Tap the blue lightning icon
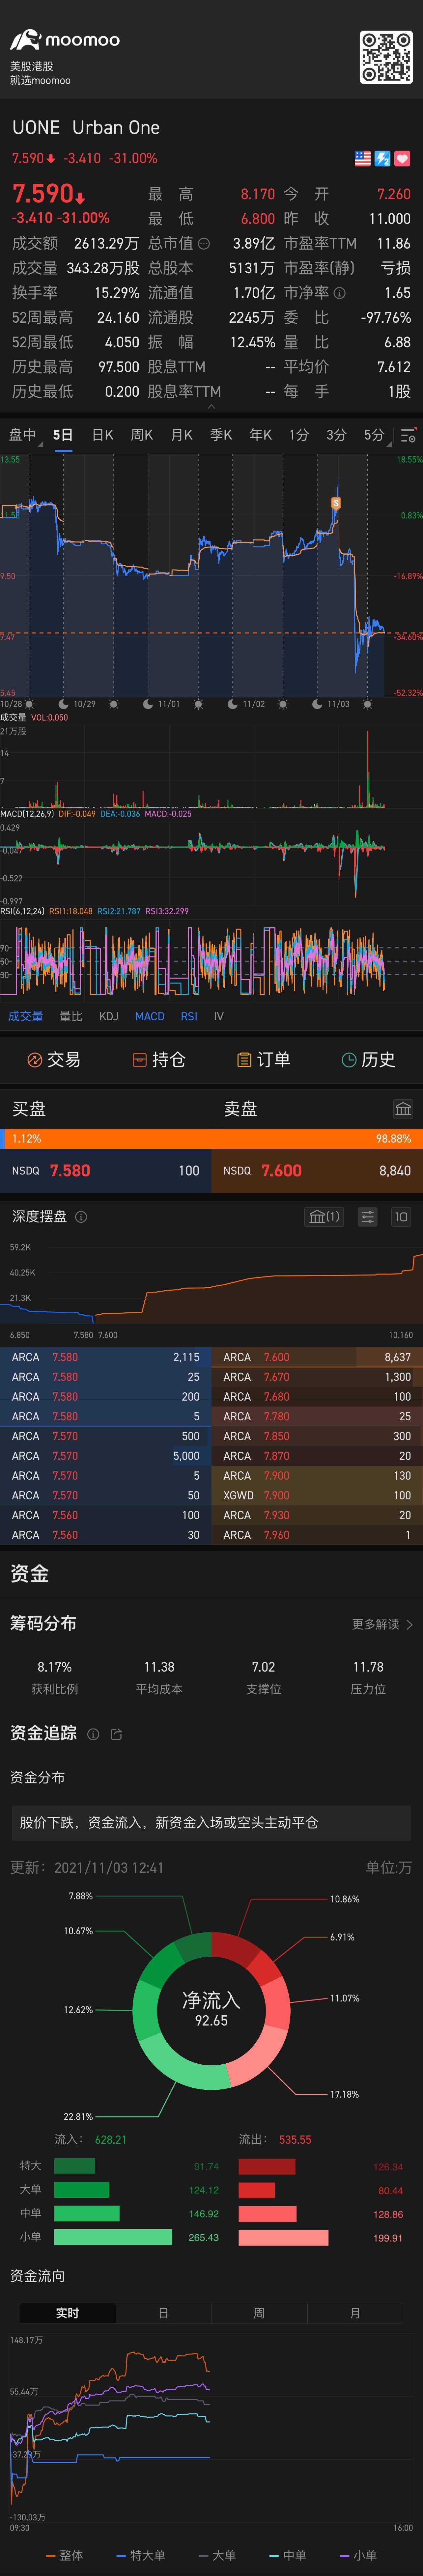423x2576 pixels. (x=382, y=158)
